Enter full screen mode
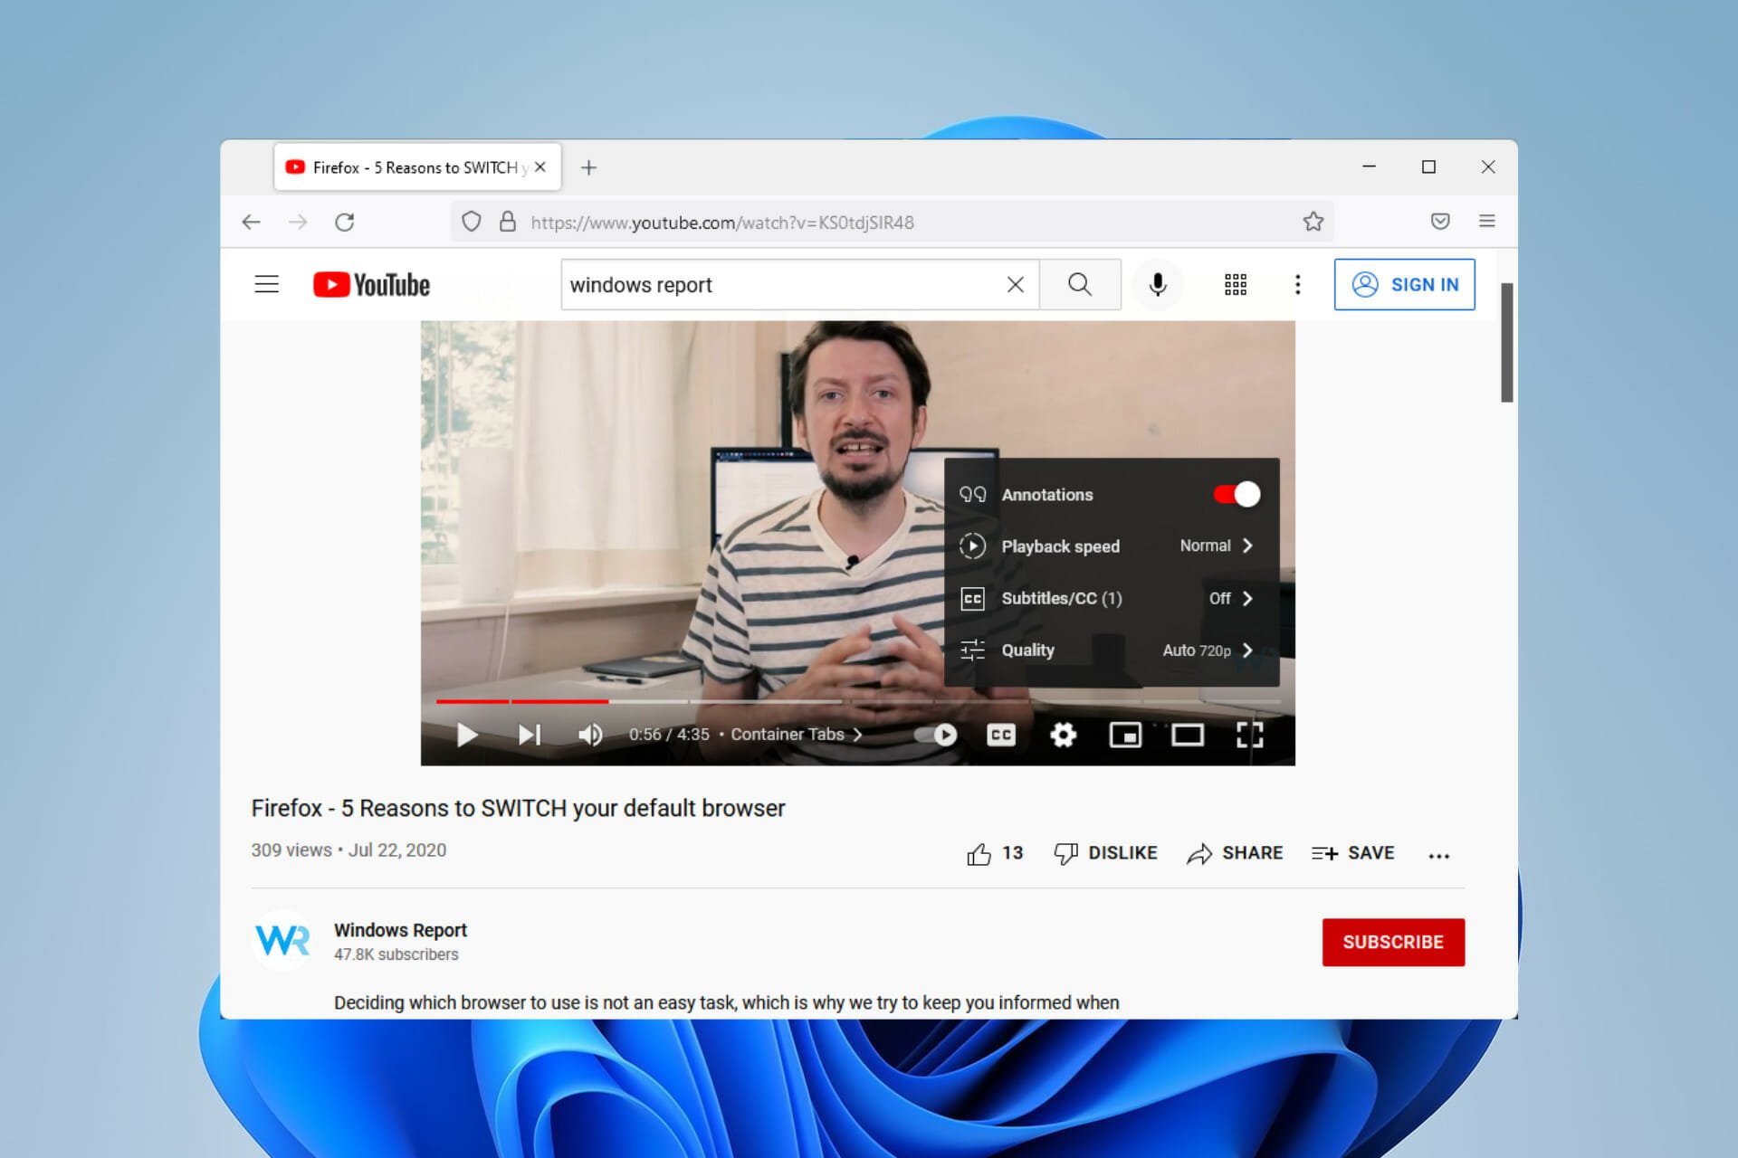 point(1249,735)
